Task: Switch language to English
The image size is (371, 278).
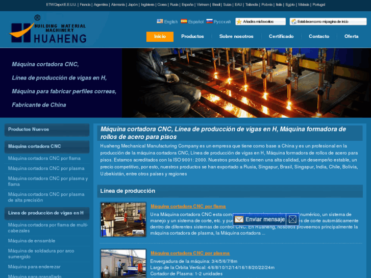Action: point(171,22)
